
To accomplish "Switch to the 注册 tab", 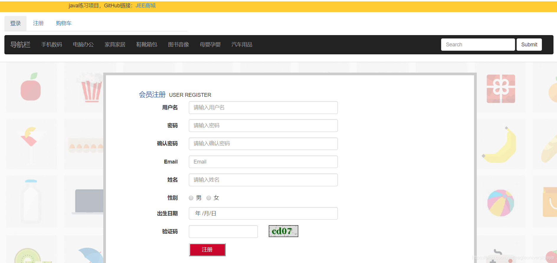I will (38, 23).
